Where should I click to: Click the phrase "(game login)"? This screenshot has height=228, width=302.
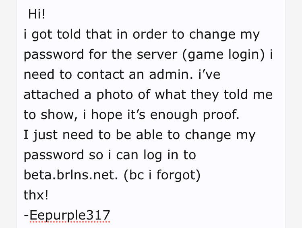click(223, 55)
